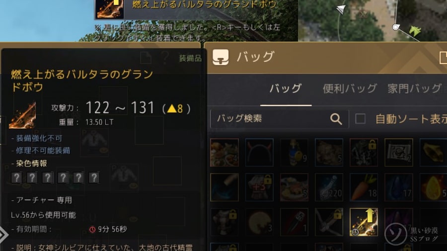This screenshot has height=251, width=447.
Task: Select the food platter item in first slot
Action: (224, 153)
